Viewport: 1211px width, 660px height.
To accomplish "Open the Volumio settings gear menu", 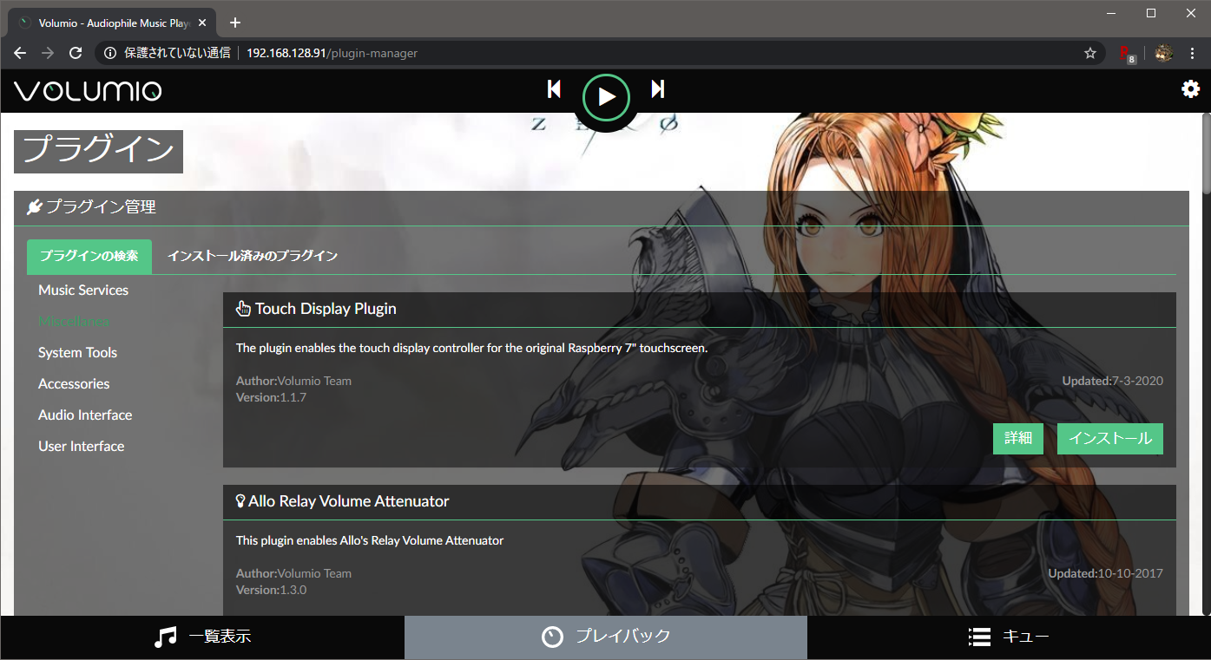I will pos(1190,88).
